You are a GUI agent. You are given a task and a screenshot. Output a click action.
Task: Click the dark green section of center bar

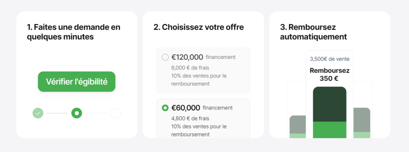(x=330, y=104)
